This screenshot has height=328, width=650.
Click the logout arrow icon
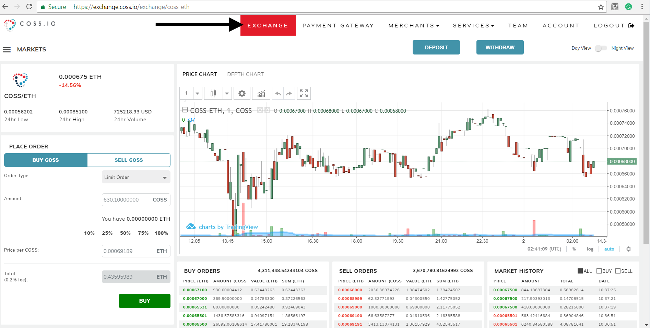pyautogui.click(x=631, y=26)
